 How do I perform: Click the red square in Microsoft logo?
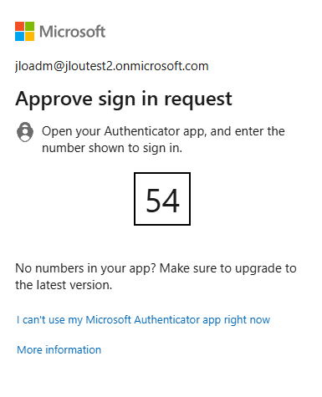[x=20, y=27]
